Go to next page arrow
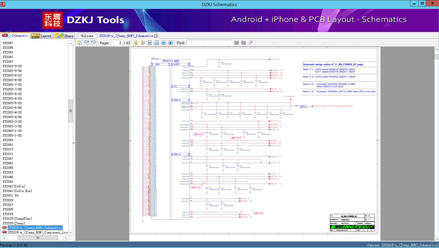The width and height of the screenshot is (439, 248). click(x=143, y=43)
